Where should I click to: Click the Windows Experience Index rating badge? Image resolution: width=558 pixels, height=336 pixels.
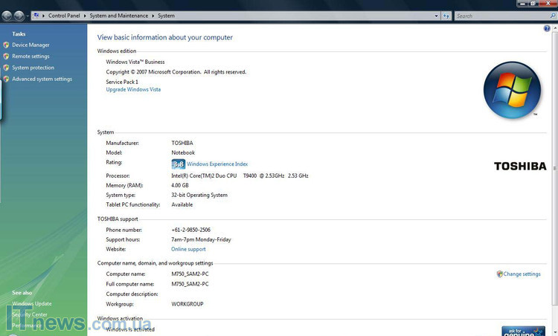[x=178, y=164]
